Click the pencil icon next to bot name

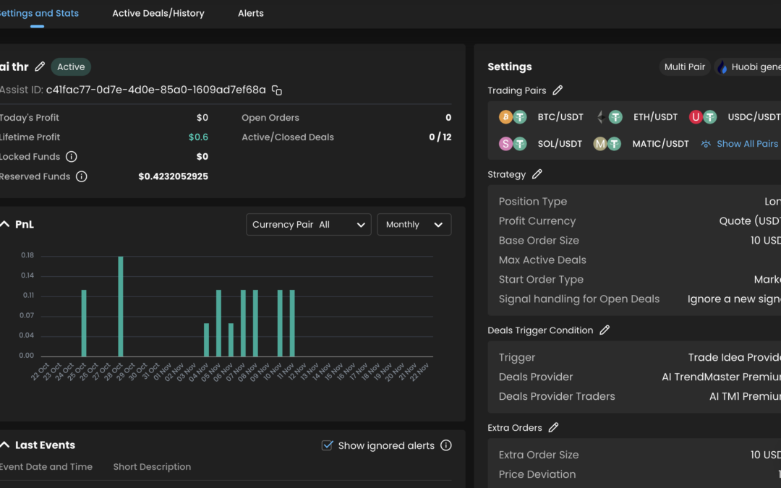[40, 67]
